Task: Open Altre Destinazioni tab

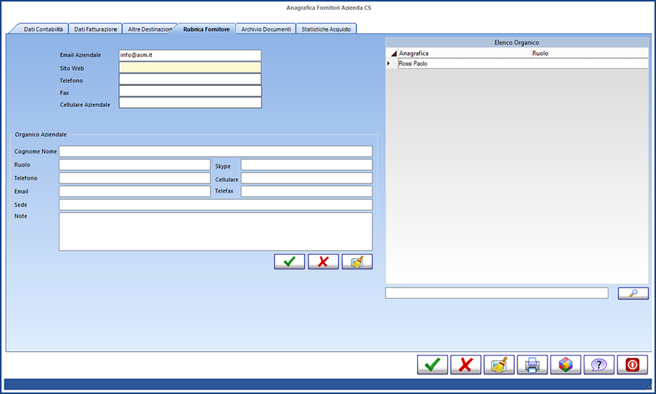Action: point(149,29)
